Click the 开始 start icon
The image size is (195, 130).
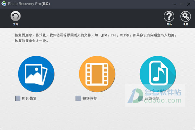point(16,16)
